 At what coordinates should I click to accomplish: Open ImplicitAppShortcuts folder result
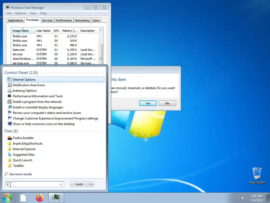point(55,143)
